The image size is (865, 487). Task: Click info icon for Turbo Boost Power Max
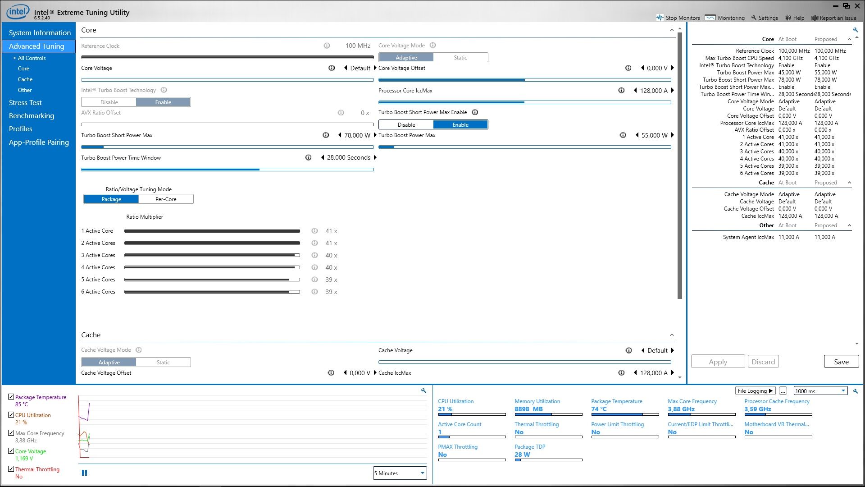(623, 135)
